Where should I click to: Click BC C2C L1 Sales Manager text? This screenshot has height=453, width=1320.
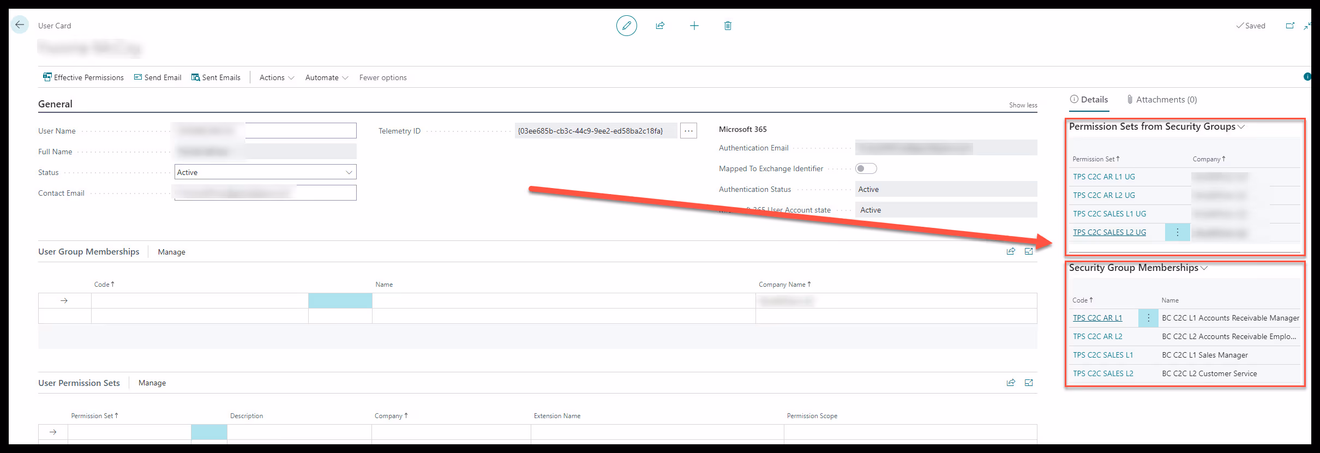coord(1205,355)
